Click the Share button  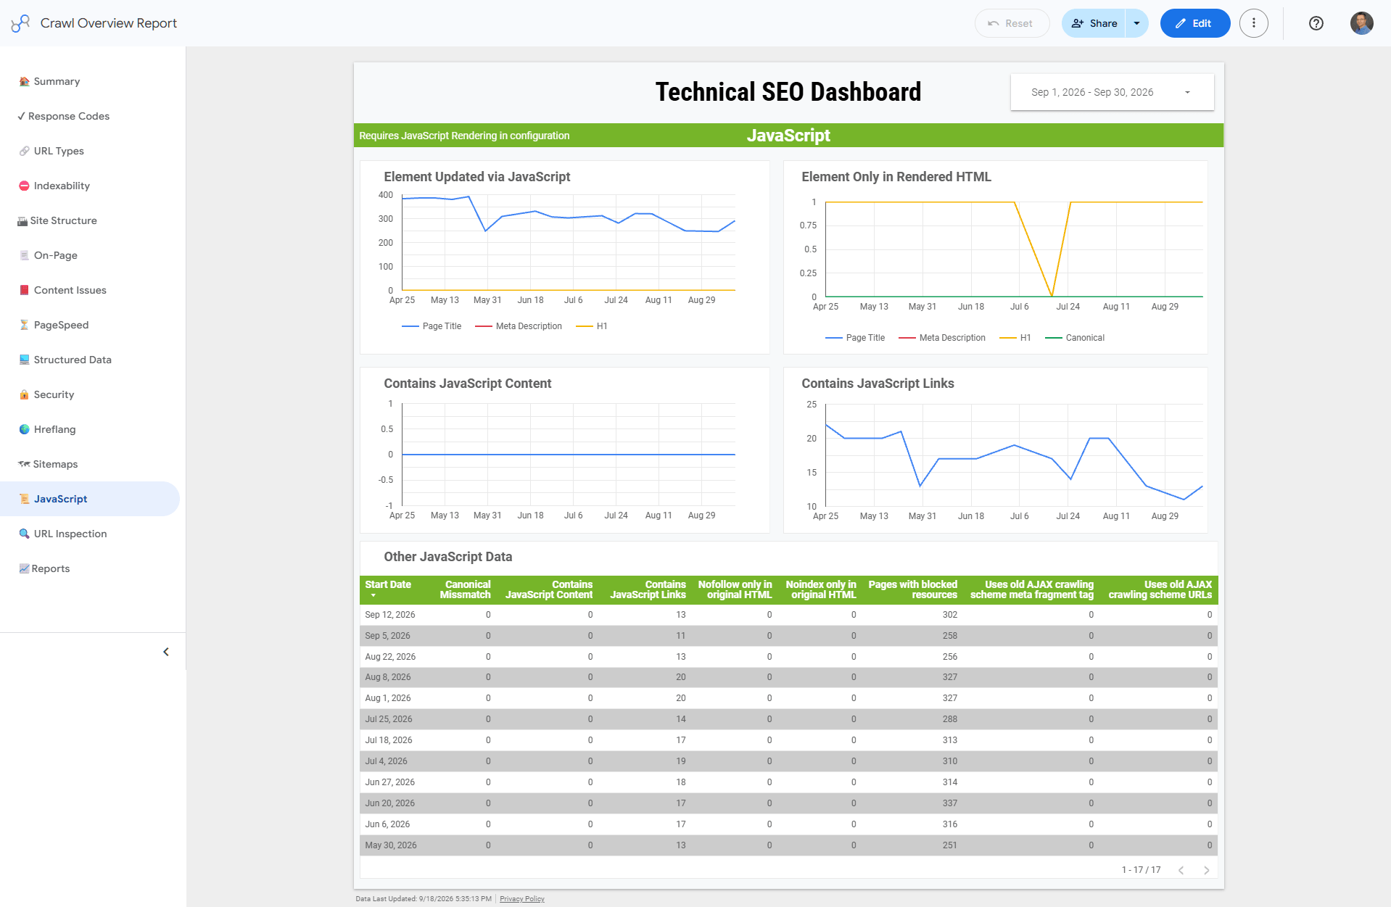(x=1094, y=23)
